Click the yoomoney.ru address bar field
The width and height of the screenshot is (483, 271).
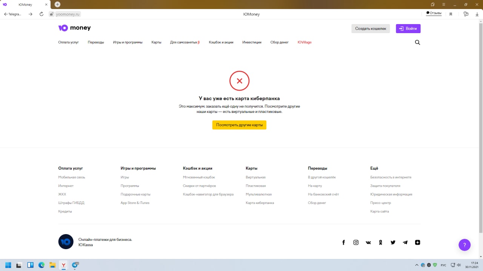coord(68,14)
